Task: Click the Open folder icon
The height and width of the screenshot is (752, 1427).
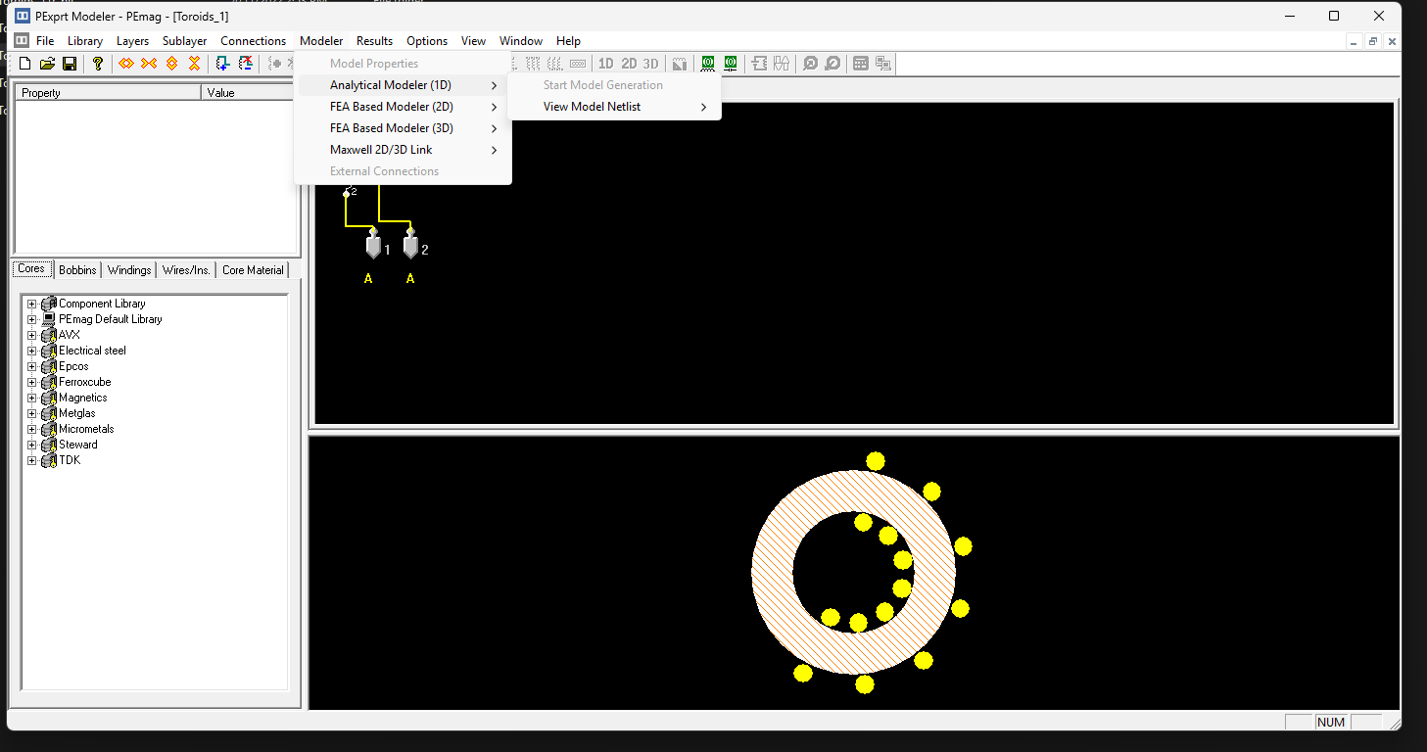Action: point(47,64)
